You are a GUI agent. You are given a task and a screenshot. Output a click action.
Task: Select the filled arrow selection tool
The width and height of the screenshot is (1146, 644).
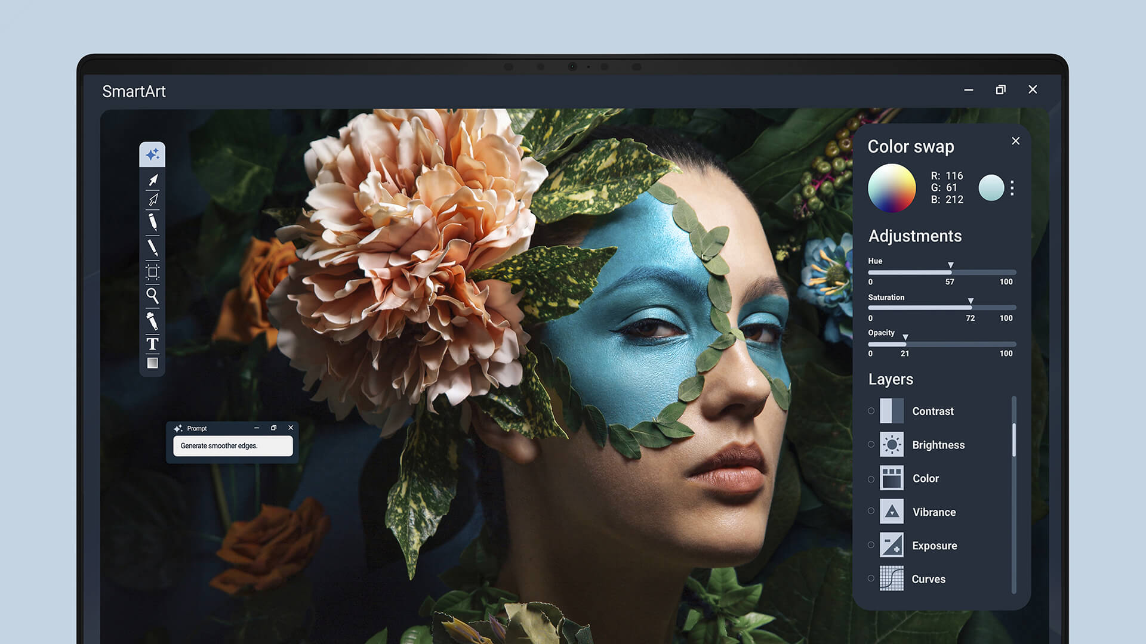[153, 180]
